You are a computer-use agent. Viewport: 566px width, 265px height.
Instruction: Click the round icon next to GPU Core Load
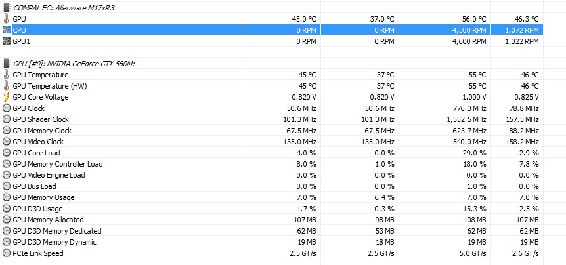coord(7,153)
